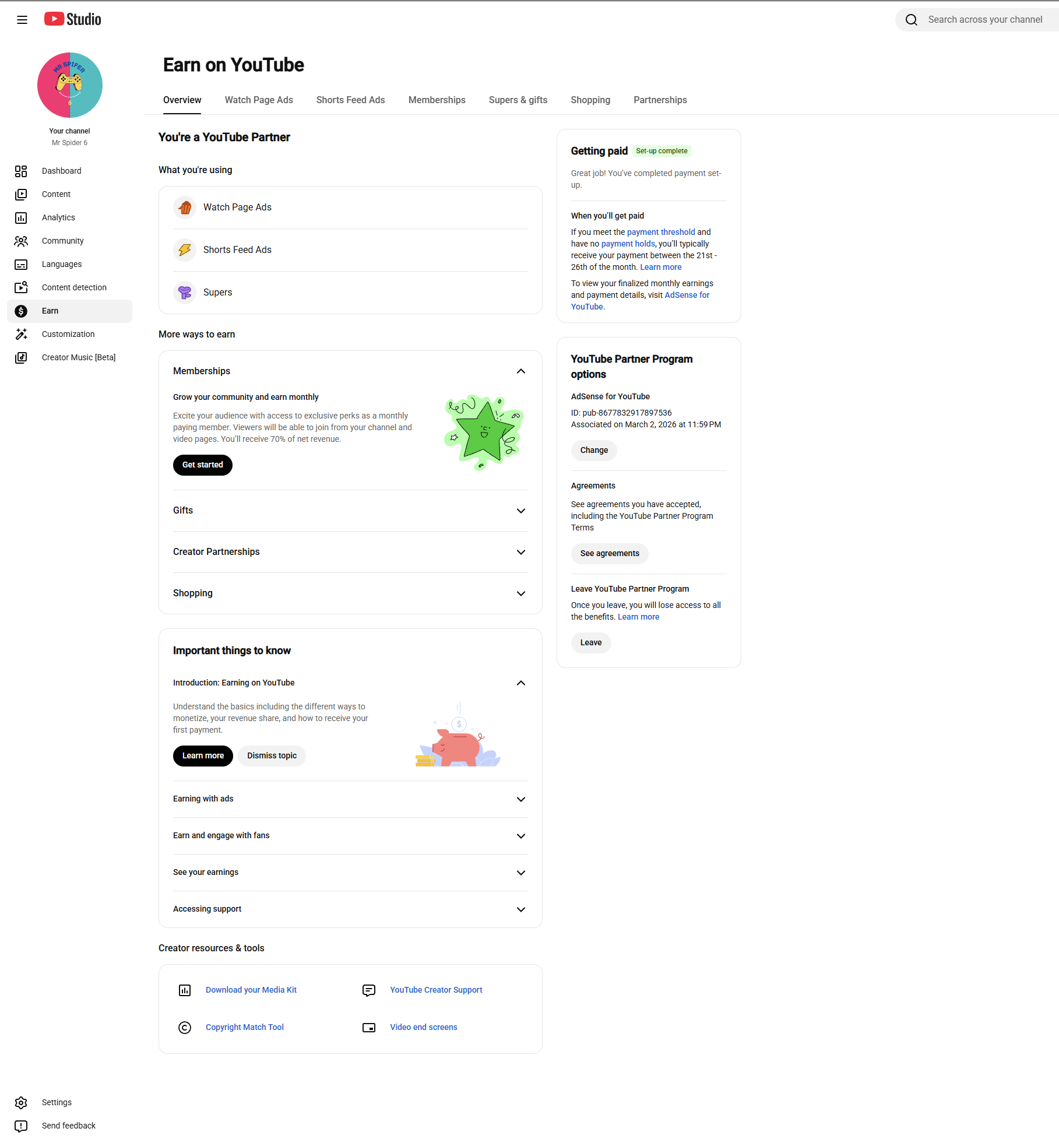Click the Content detection icon
The image size is (1059, 1139).
(x=21, y=287)
